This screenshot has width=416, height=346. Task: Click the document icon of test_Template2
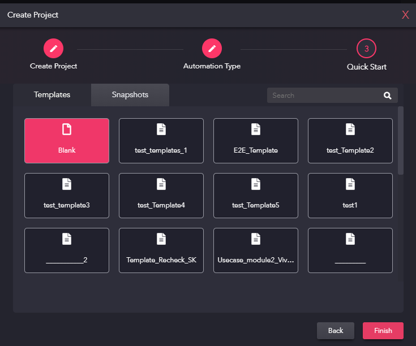(x=350, y=129)
